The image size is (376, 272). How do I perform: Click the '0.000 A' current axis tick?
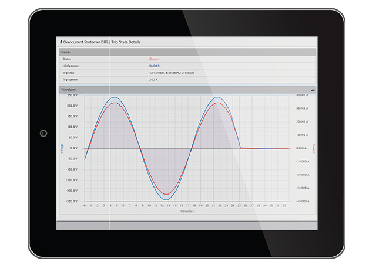tap(301, 148)
